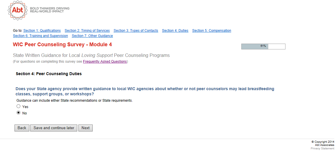Navigate to Section 4: Duties
The width and height of the screenshot is (336, 154).
coord(175,31)
